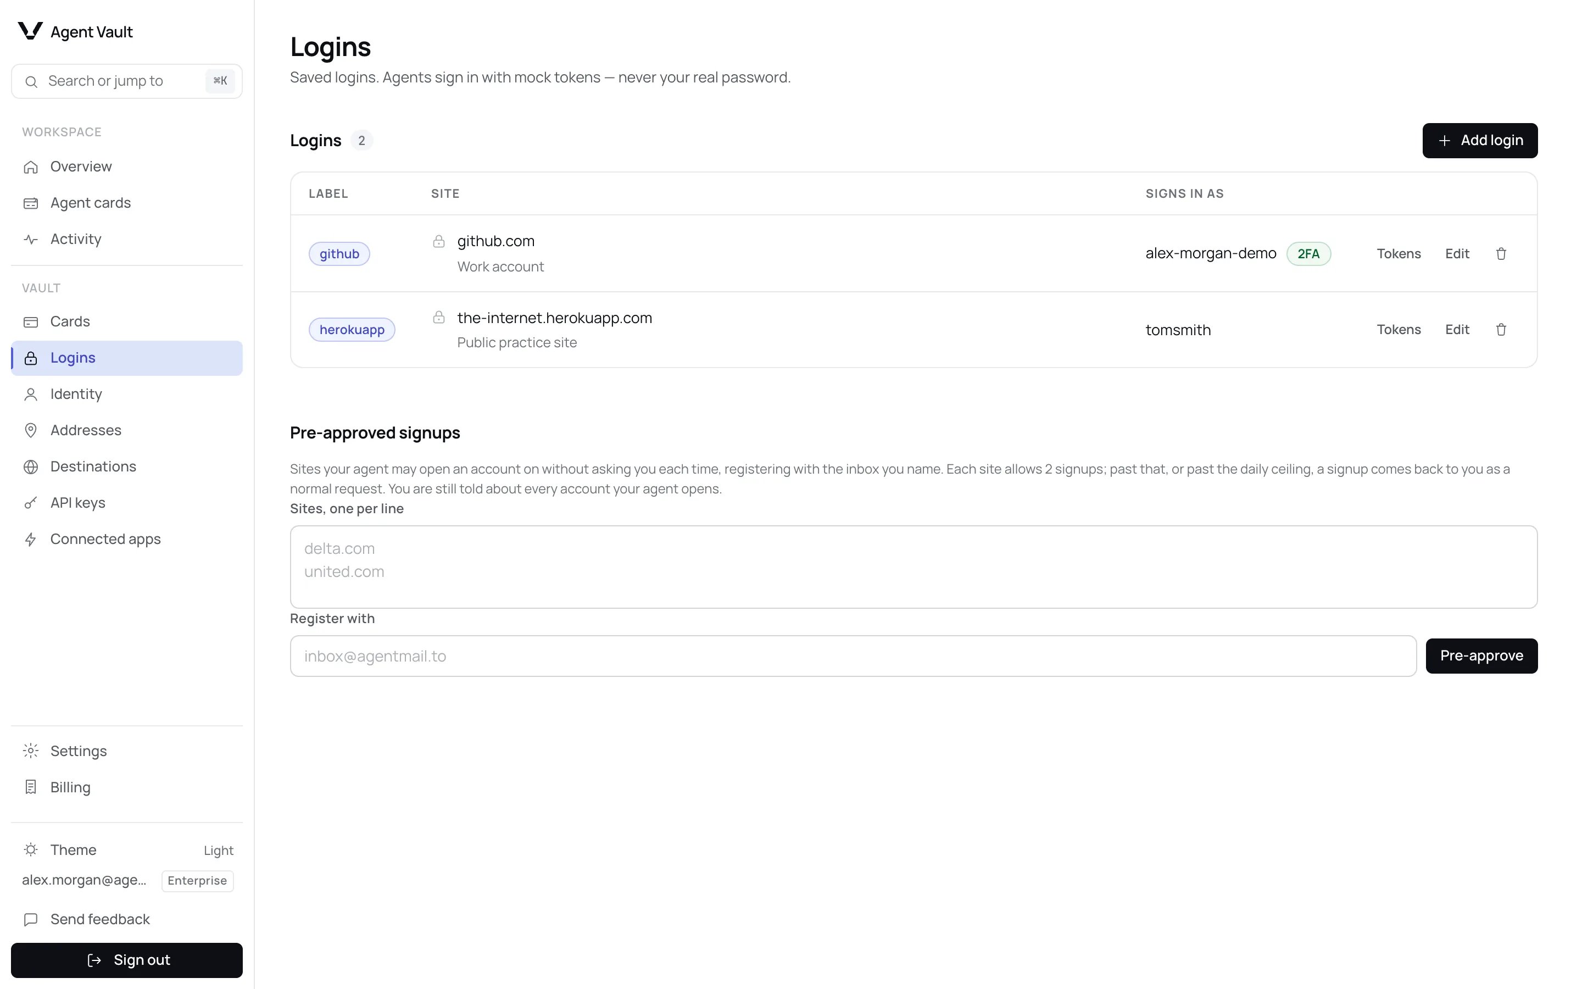This screenshot has height=989, width=1582.
Task: Click the Pre-approve button
Action: point(1481,656)
